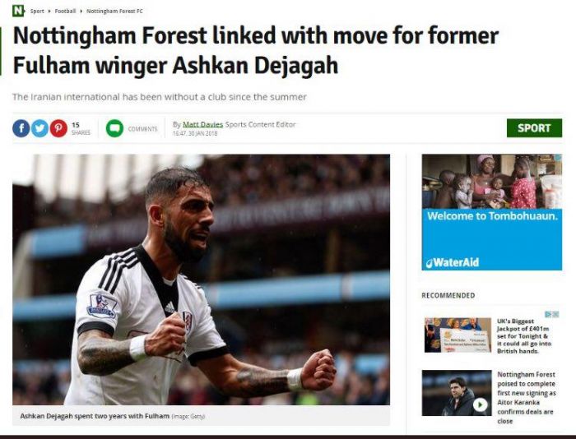
Task: Click the green N site logo
Action: [x=18, y=11]
